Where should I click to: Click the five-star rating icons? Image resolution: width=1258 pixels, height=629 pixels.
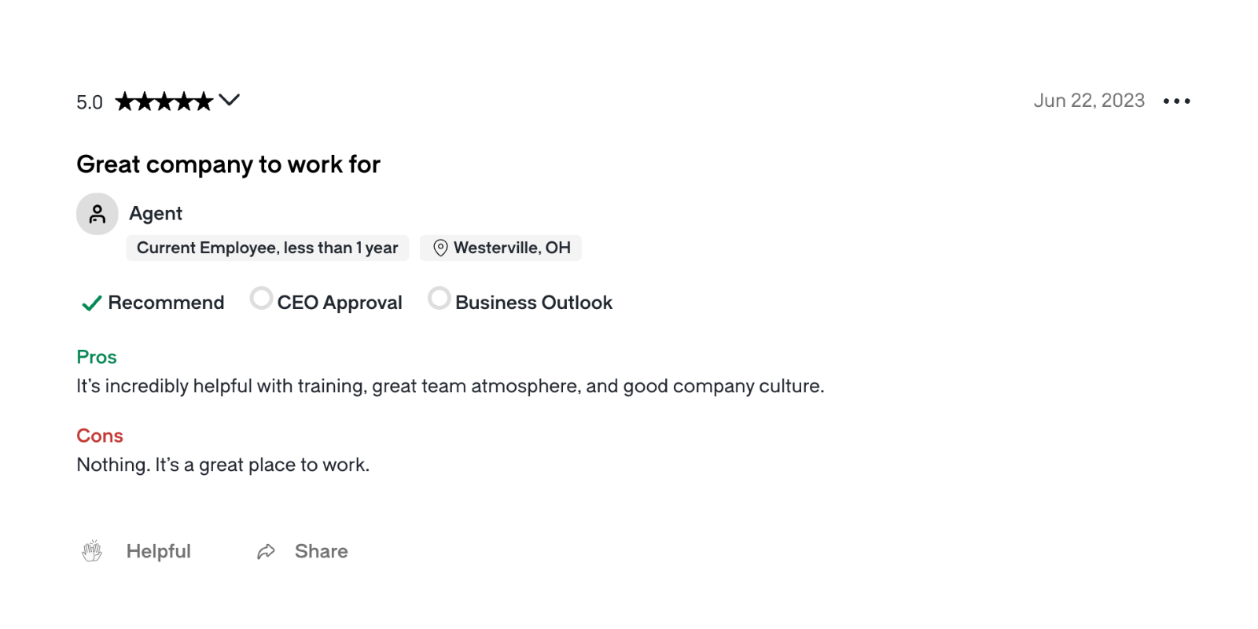click(x=164, y=101)
